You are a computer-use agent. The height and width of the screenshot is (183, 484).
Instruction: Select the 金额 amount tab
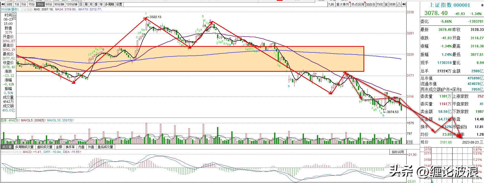(59, 147)
